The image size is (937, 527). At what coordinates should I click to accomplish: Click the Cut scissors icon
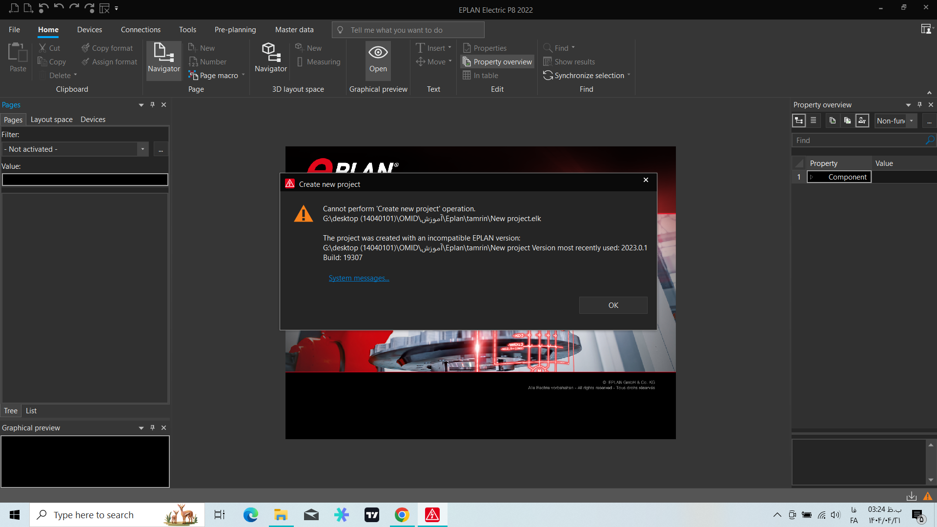[x=42, y=48]
